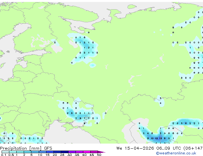This screenshot has height=156, width=203.
Task: Click the Black Sea area
Action: [72, 134]
